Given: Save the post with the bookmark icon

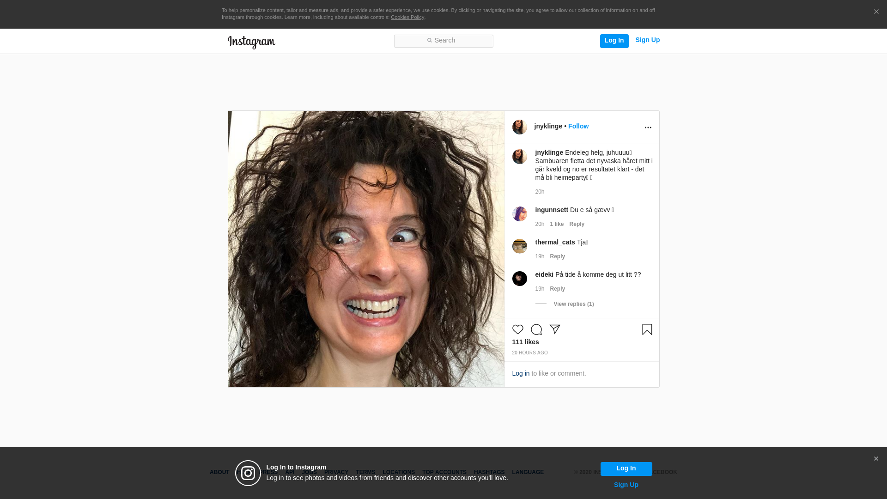Looking at the screenshot, I should pos(647,329).
